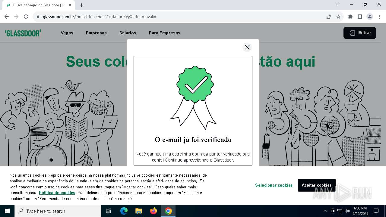
Task: Open the Chrome three-dot menu
Action: (379, 17)
